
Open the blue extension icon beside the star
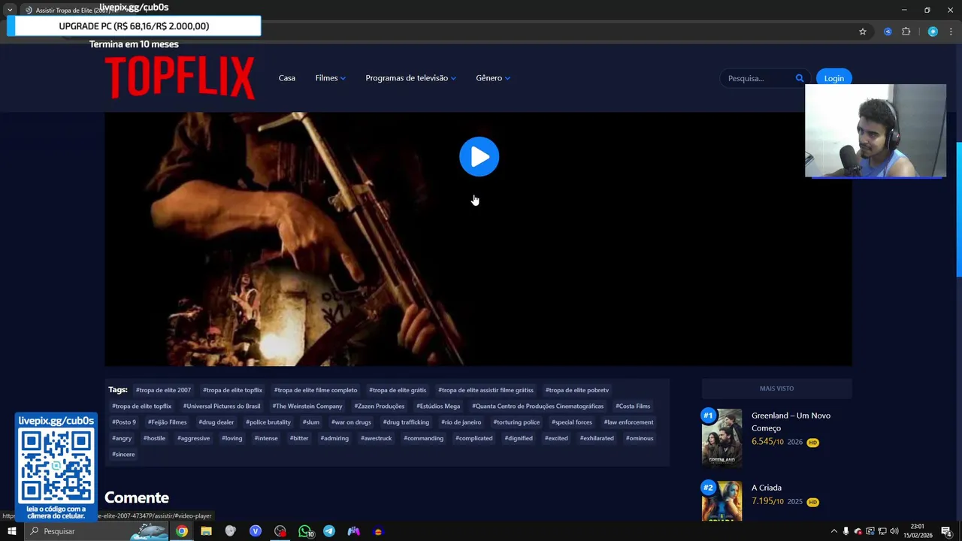tap(888, 32)
